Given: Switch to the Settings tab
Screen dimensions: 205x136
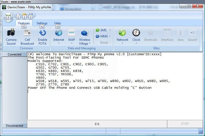Looking at the screenshot, I should click(x=42, y=23).
